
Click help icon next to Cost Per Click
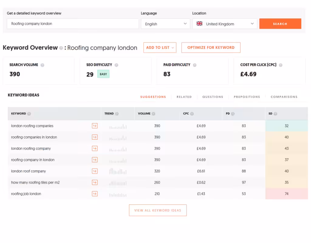[280, 65]
